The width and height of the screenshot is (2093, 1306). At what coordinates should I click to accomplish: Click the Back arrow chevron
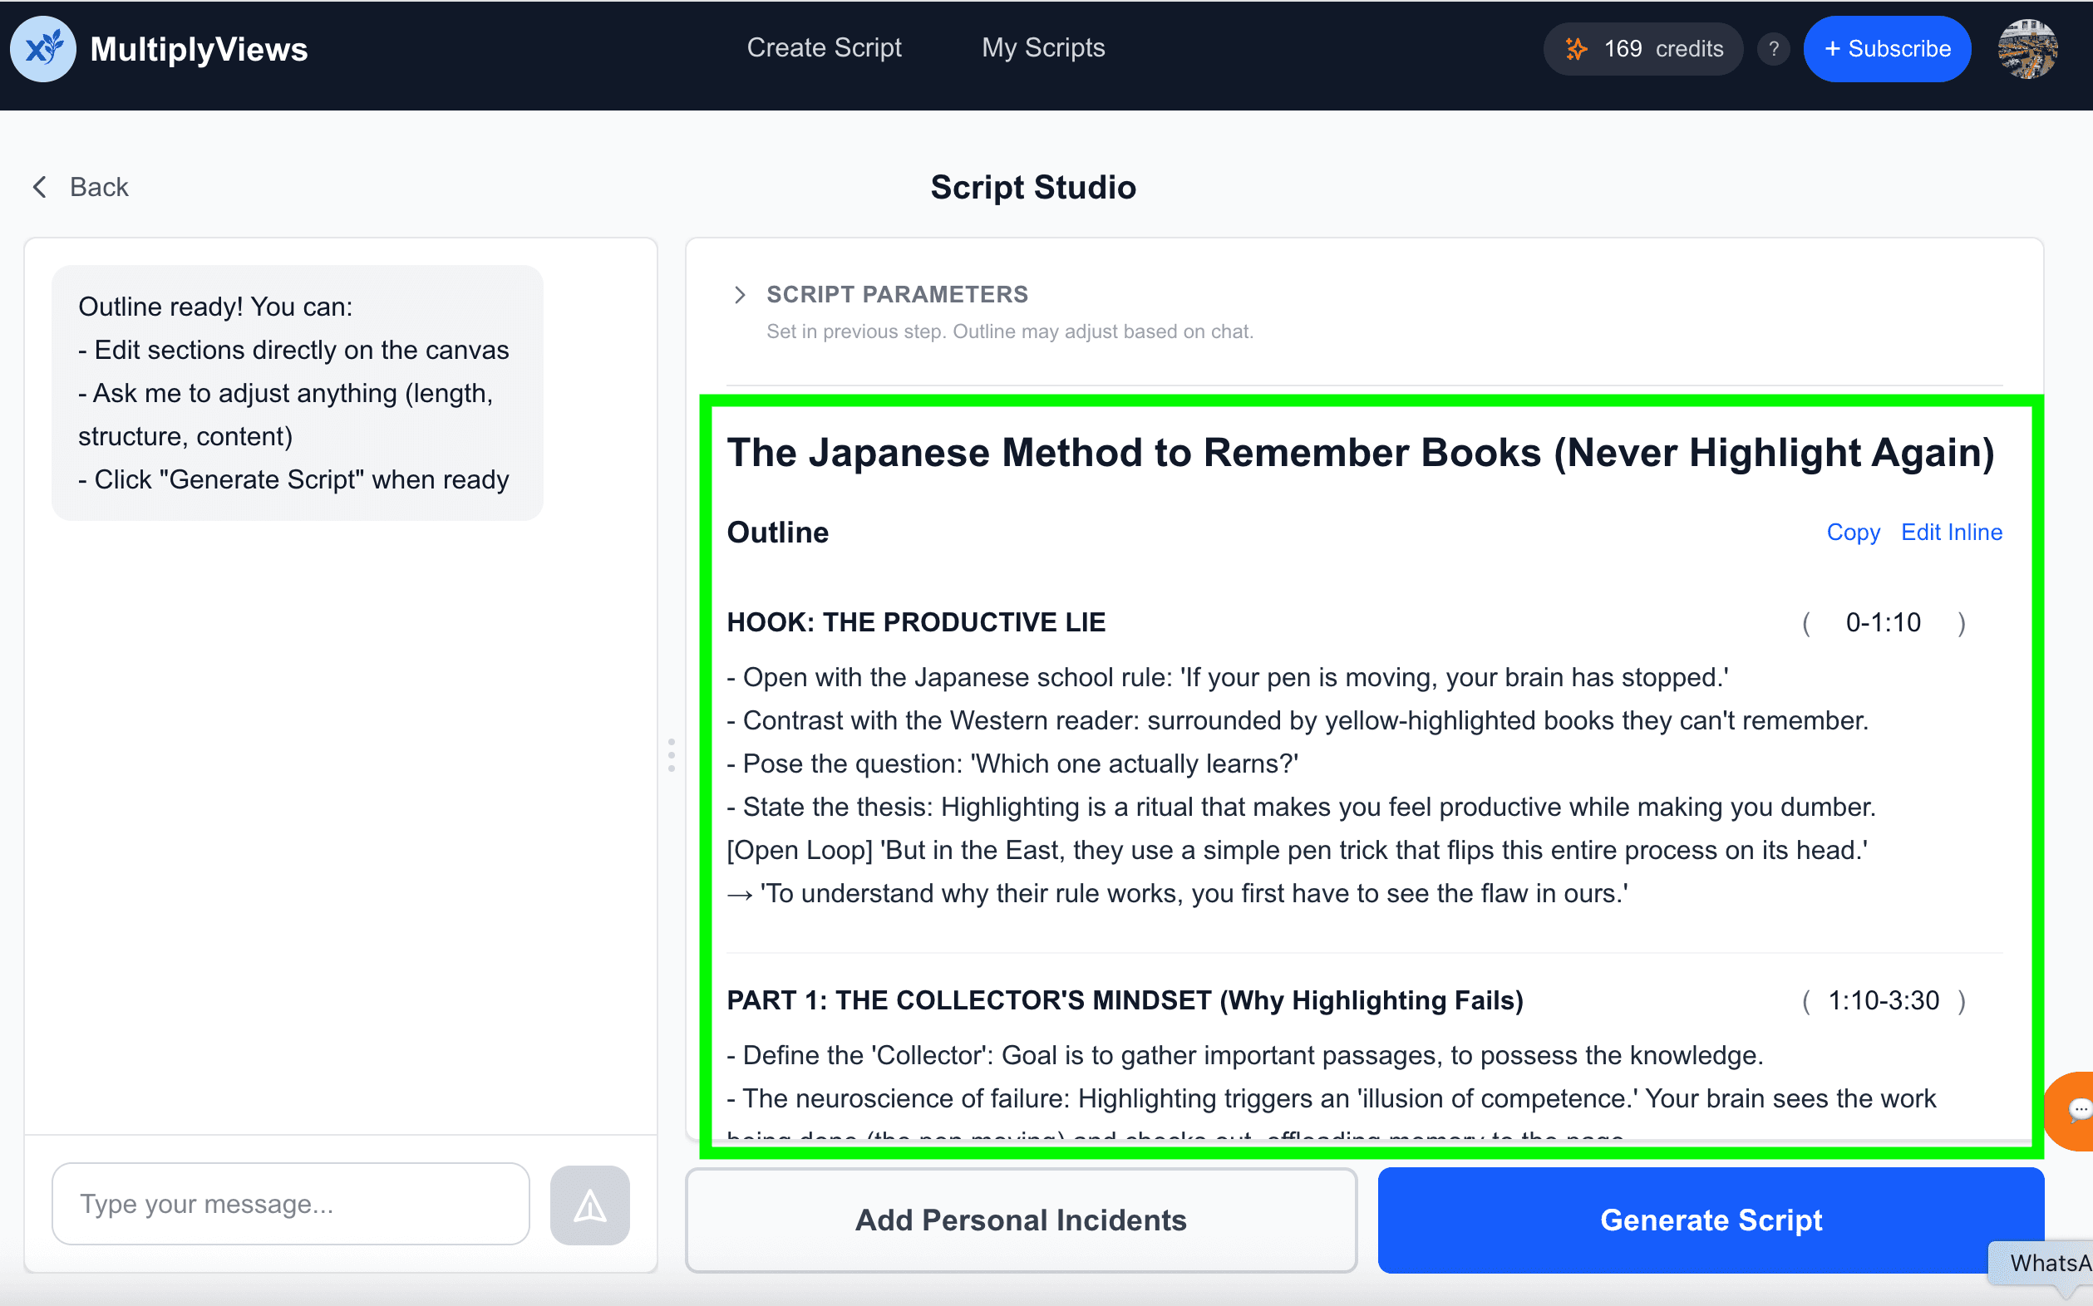point(40,187)
